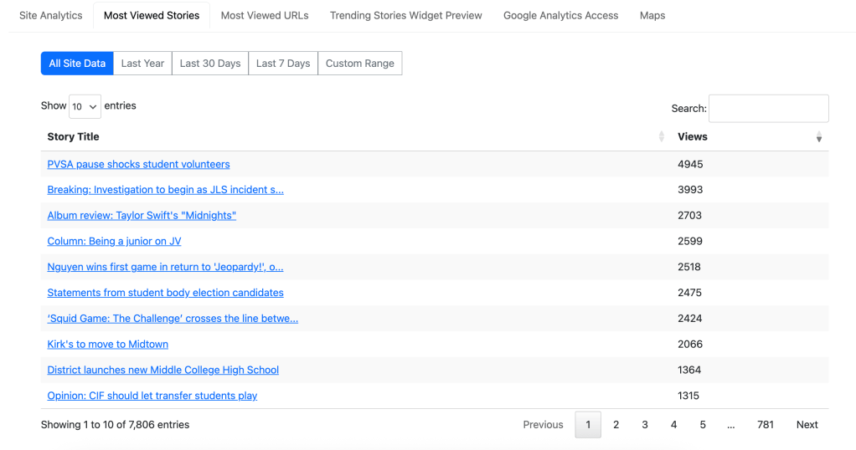Open the Taylor Swift Midnights album review

tap(142, 216)
